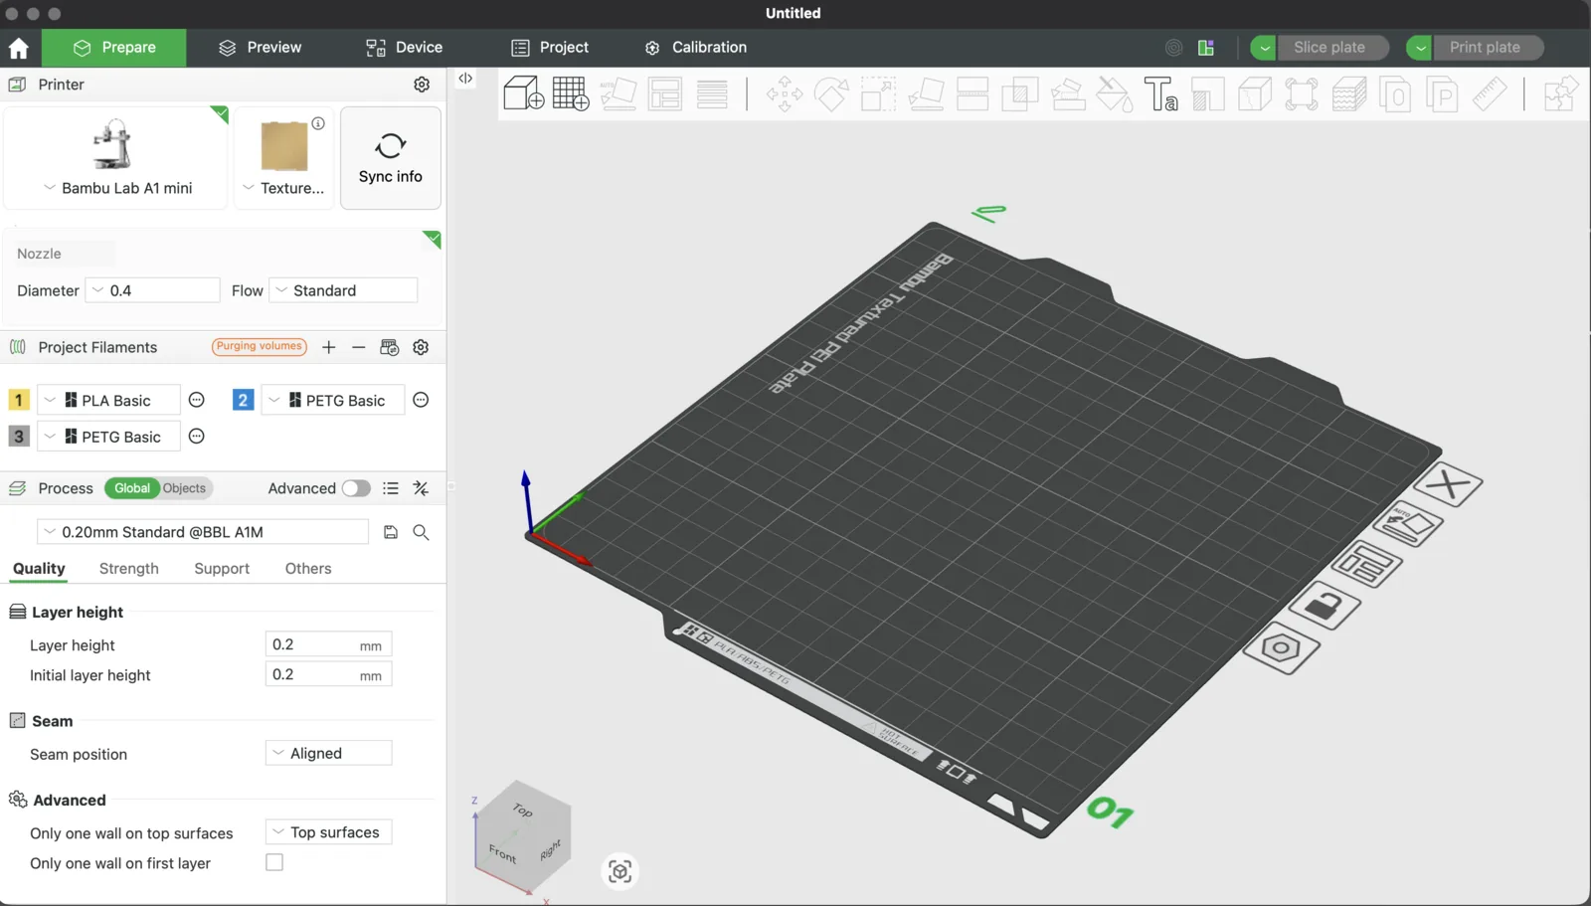Click the Sync info button

point(390,158)
